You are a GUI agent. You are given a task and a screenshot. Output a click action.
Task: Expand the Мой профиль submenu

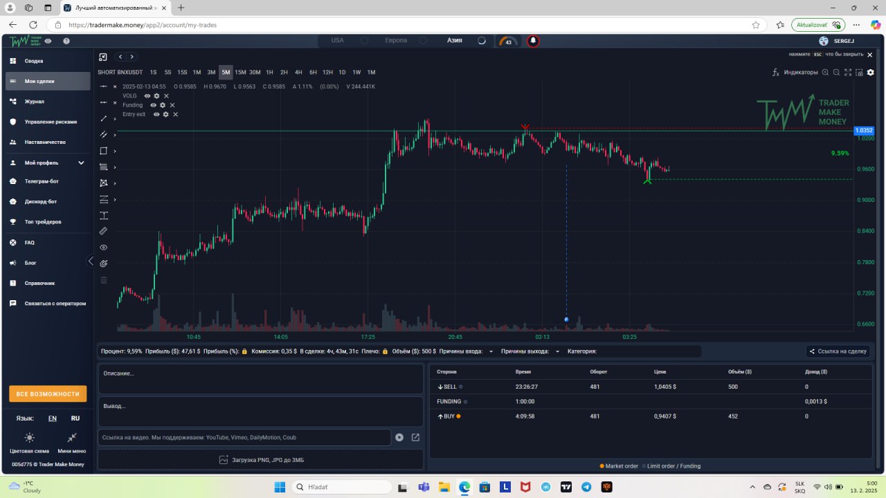pos(81,163)
